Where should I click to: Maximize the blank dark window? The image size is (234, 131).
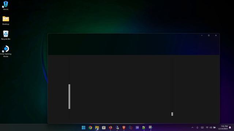pyautogui.click(x=209, y=35)
